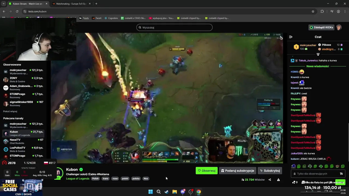The height and width of the screenshot is (196, 349).
Task: Follow Kubon with Obserwuj button
Action: tap(207, 171)
